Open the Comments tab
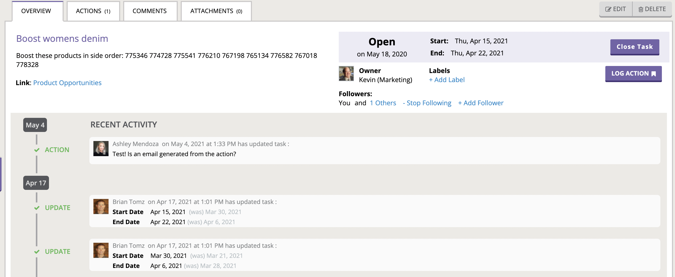This screenshot has width=675, height=277. coord(150,11)
